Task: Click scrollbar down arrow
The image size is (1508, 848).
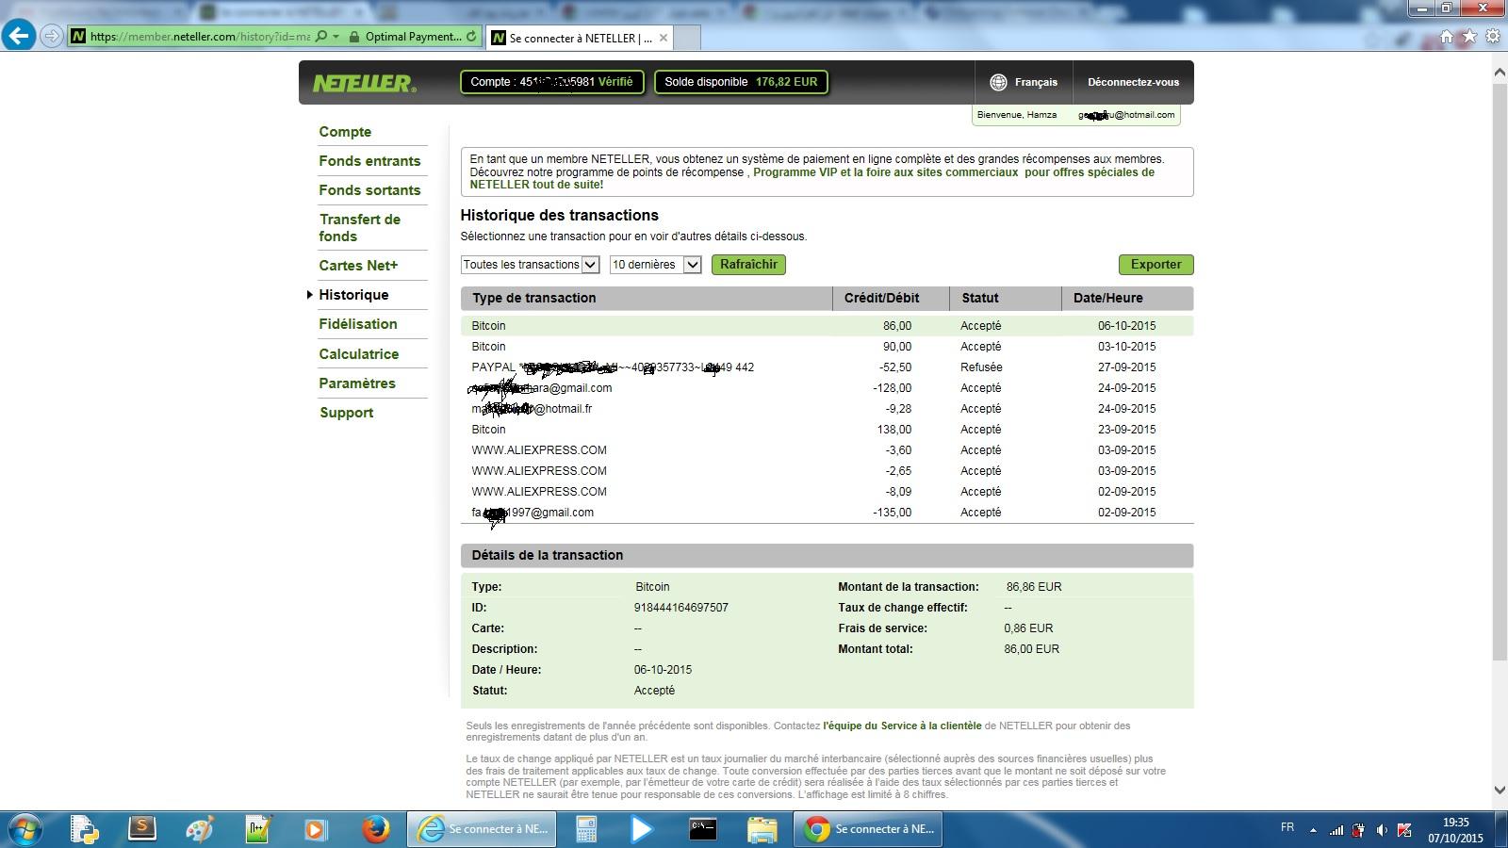Action: pyautogui.click(x=1499, y=791)
